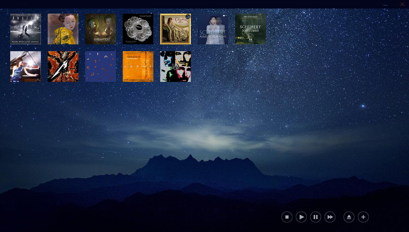Open the Concertos pianist album
409x232 pixels.
[26, 67]
